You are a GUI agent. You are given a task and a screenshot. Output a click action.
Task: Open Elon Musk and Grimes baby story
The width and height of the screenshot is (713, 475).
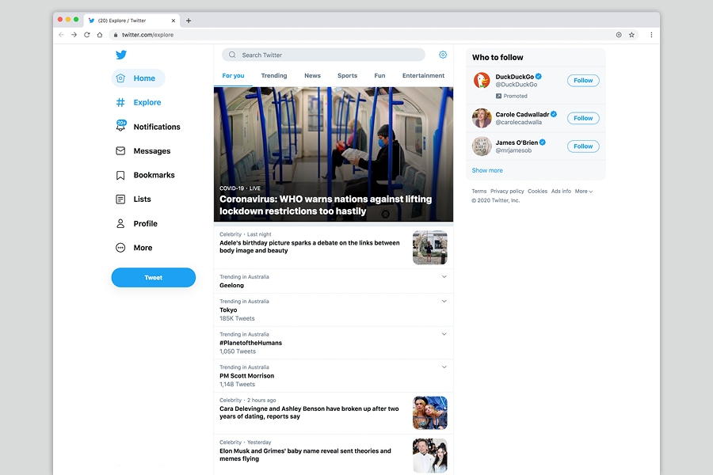[305, 454]
